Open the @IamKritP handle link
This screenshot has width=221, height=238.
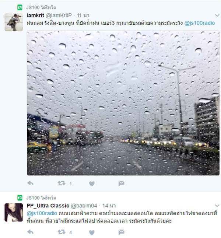(x=59, y=15)
